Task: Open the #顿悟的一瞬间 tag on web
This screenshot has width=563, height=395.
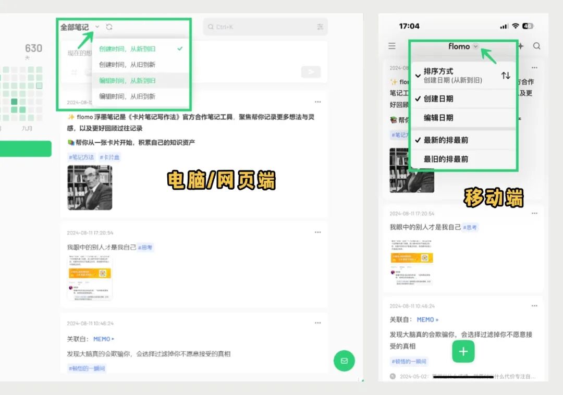Action: 87,368
